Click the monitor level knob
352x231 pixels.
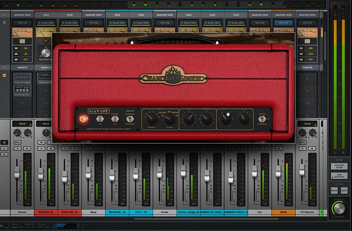339,209
